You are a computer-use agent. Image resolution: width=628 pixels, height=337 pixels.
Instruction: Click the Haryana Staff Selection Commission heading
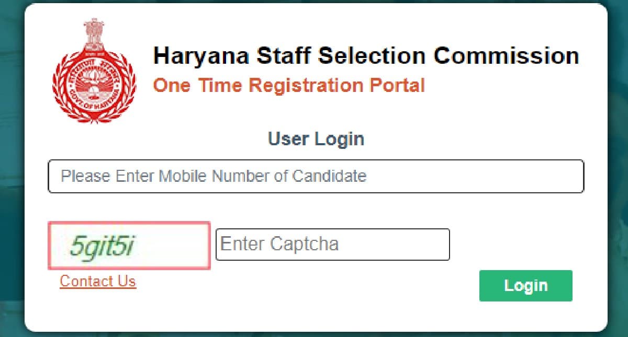pyautogui.click(x=366, y=55)
